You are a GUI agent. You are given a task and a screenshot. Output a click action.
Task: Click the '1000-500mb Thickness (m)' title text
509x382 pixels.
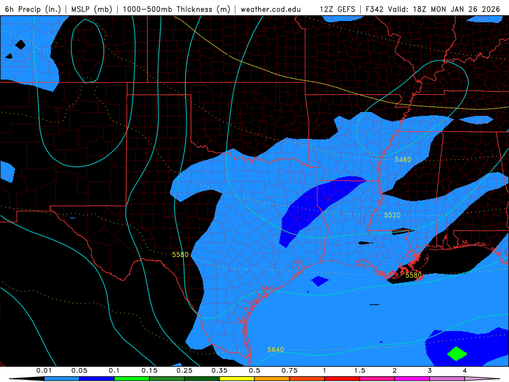[x=176, y=9]
